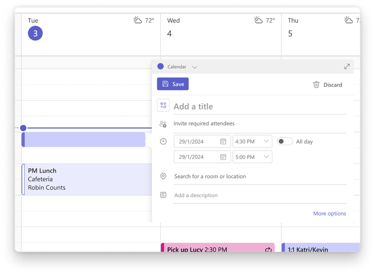Click the location pin icon
This screenshot has width=375, height=274.
163,176
